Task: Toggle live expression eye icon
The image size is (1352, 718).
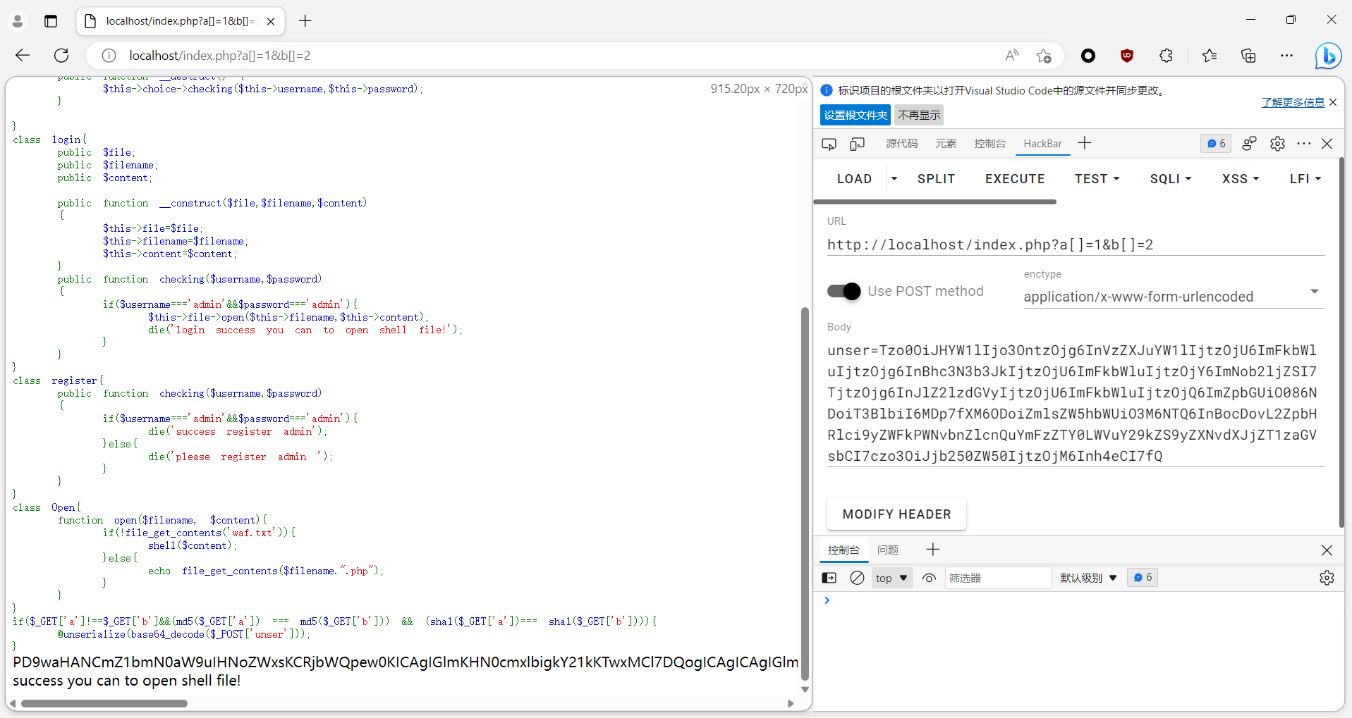Action: coord(929,578)
